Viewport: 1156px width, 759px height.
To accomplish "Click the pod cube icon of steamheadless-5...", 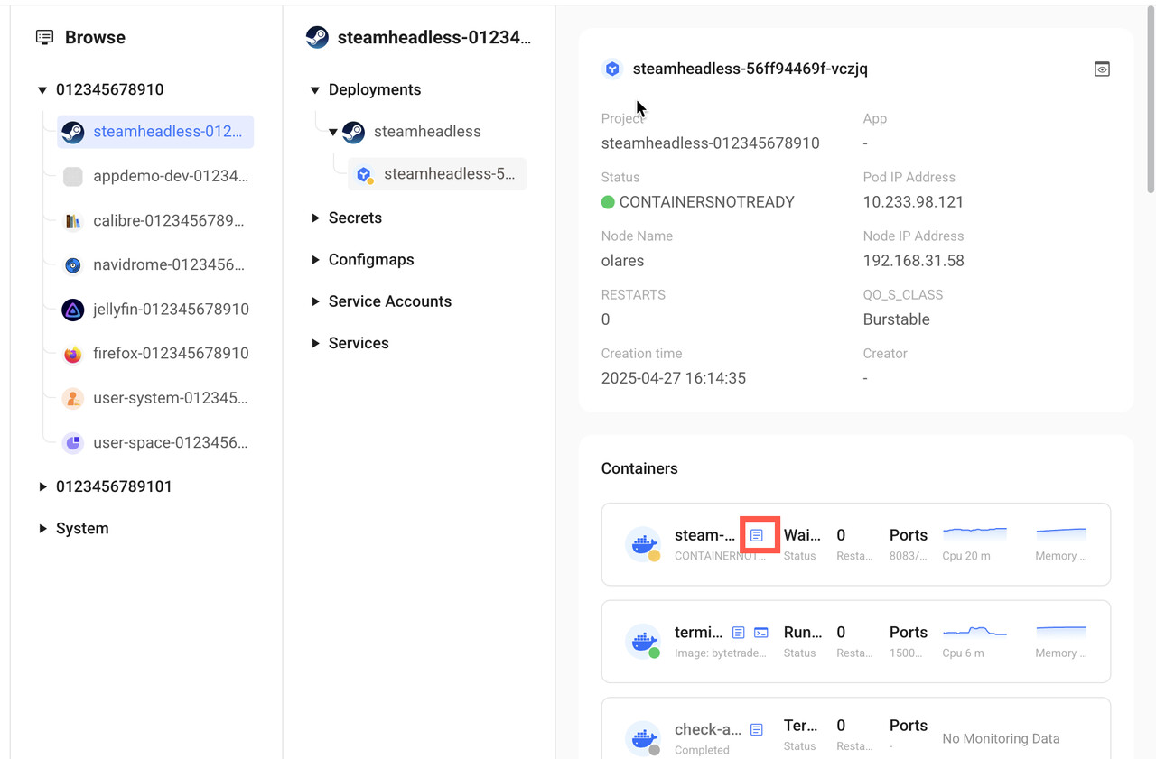I will click(364, 174).
